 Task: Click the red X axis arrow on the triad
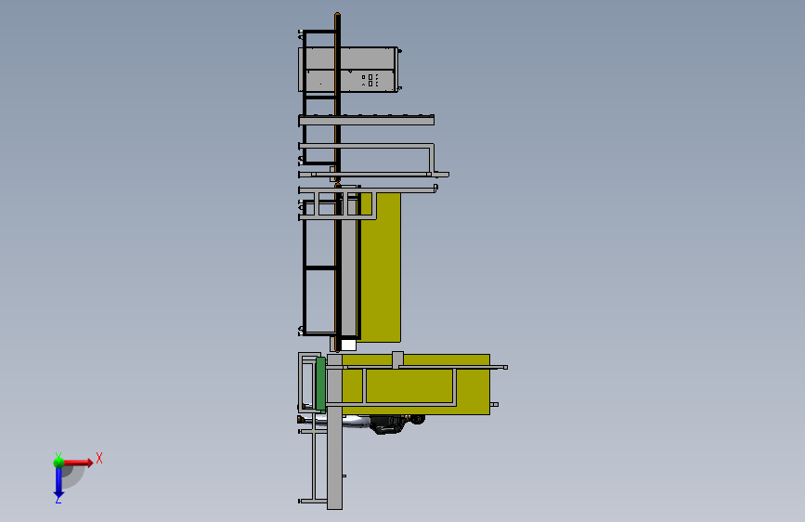click(78, 463)
